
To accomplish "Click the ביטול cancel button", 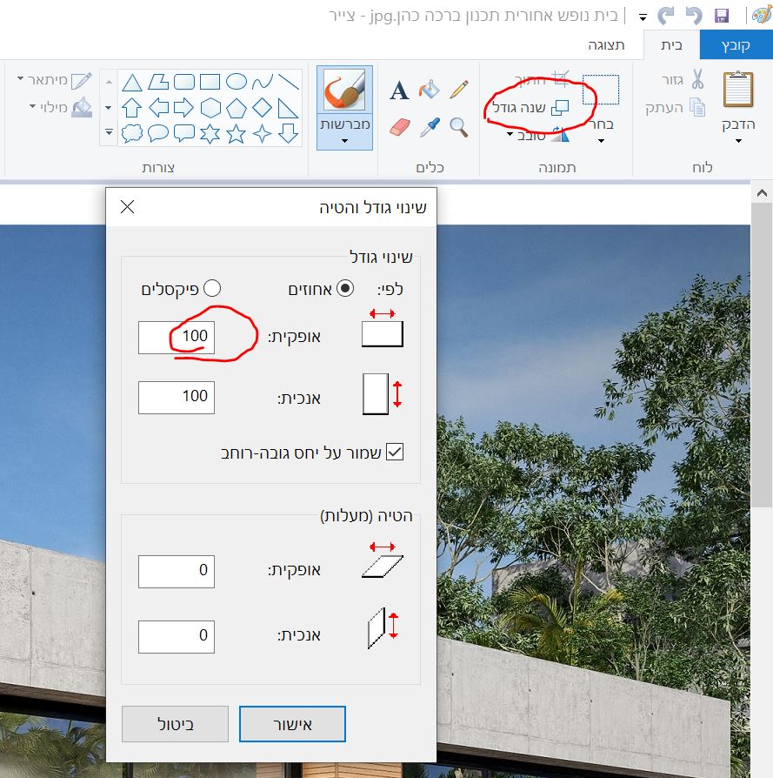I will 175,724.
